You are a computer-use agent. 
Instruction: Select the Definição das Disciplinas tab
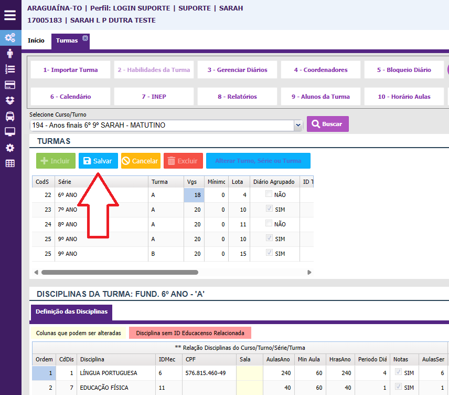[x=71, y=311]
